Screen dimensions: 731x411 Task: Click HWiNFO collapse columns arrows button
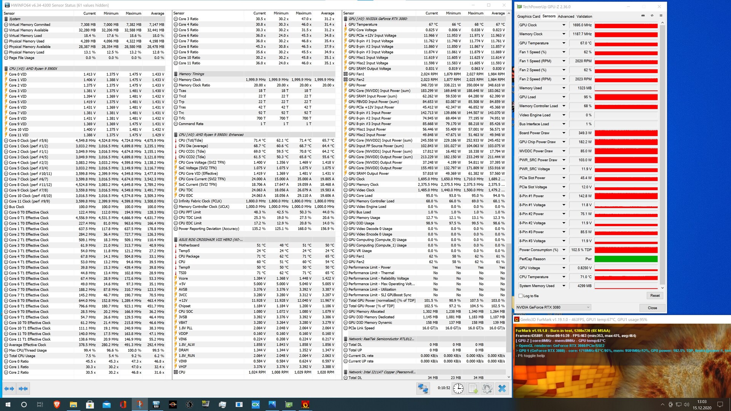click(23, 389)
